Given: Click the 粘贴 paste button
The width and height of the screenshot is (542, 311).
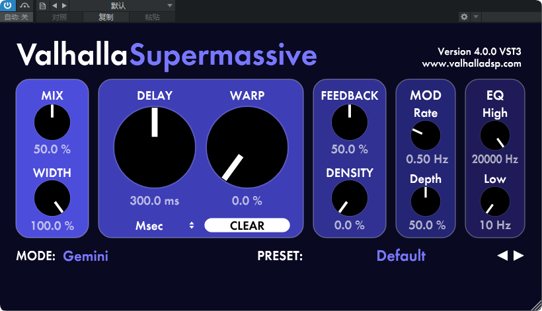Looking at the screenshot, I should click(x=152, y=17).
